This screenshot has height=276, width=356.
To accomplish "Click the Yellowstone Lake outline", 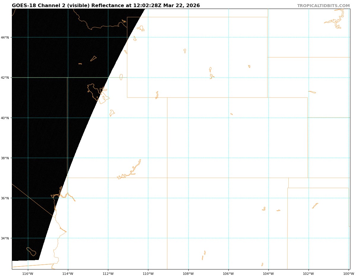I will [x=141, y=28].
